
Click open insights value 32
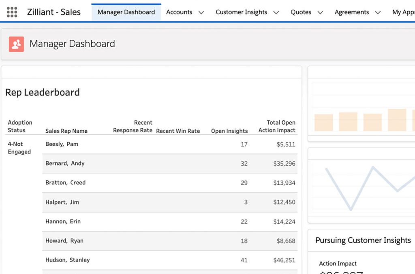tap(244, 164)
